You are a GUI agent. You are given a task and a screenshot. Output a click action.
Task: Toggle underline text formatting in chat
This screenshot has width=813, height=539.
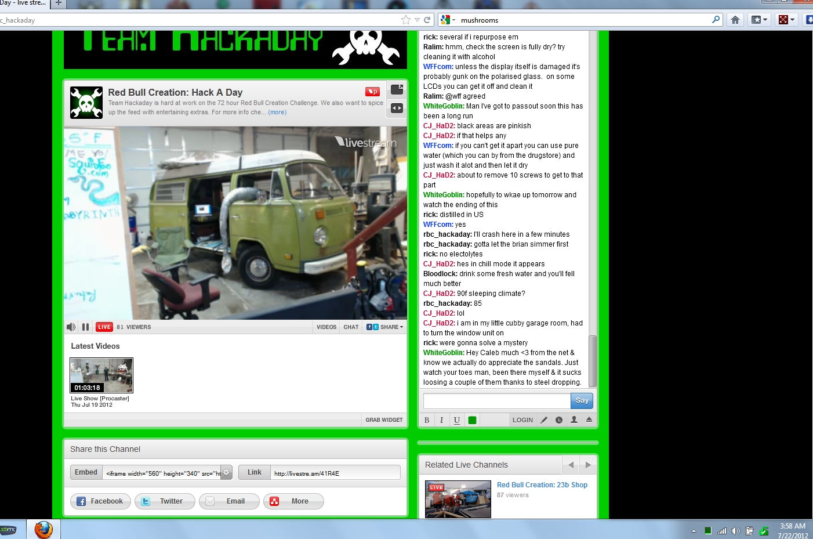[457, 420]
